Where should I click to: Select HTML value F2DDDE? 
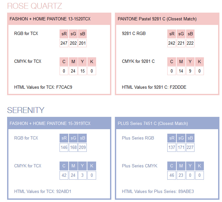click(x=178, y=87)
